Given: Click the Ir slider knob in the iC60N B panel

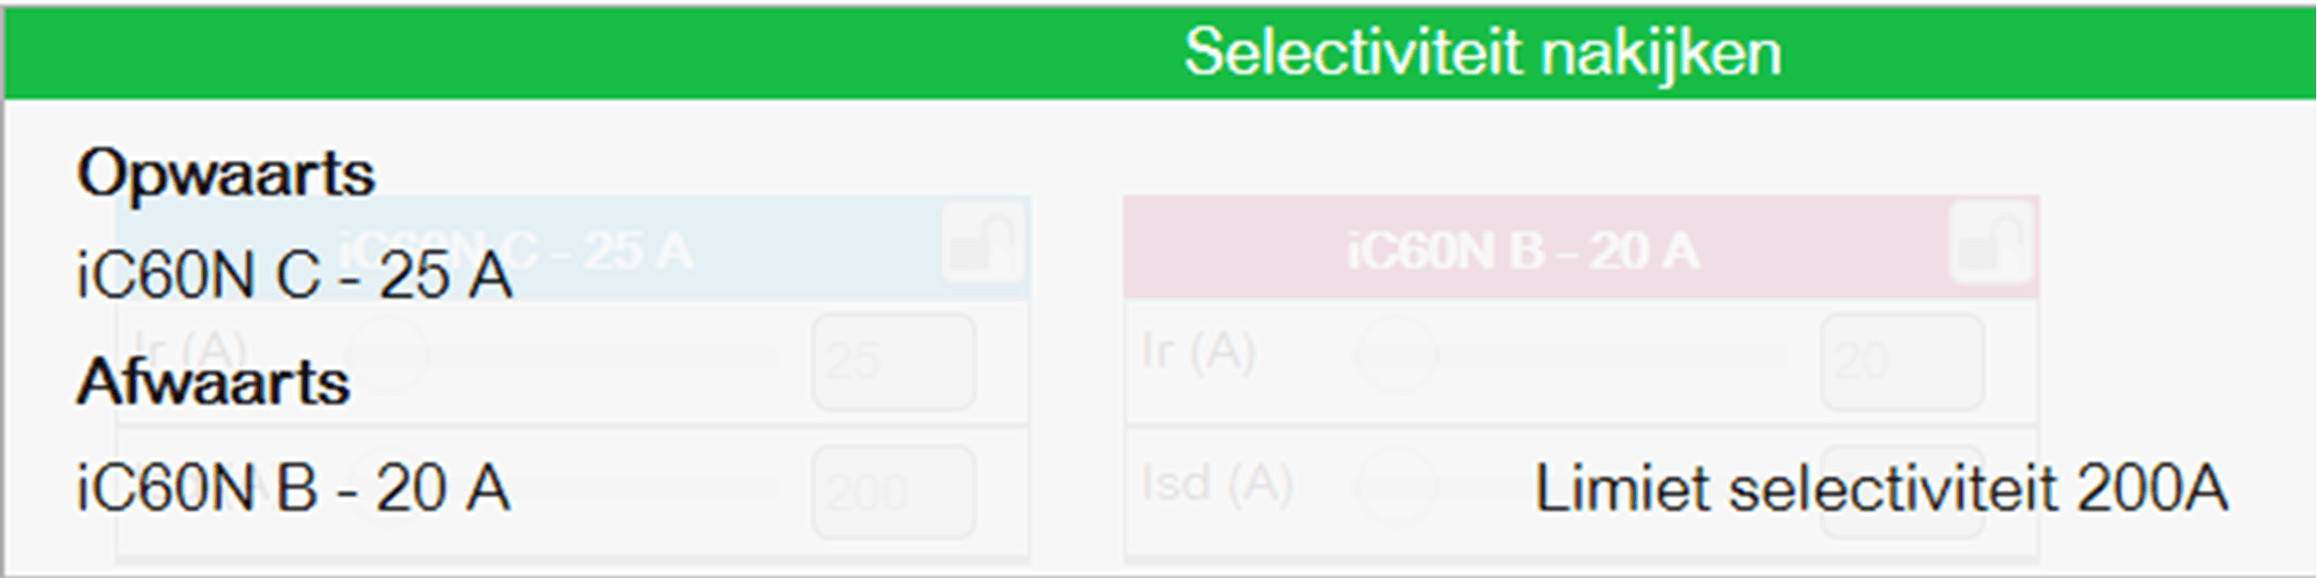Looking at the screenshot, I should coord(1395,354).
